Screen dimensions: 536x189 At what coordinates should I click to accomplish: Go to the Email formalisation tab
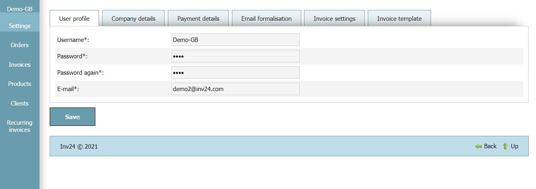point(266,18)
